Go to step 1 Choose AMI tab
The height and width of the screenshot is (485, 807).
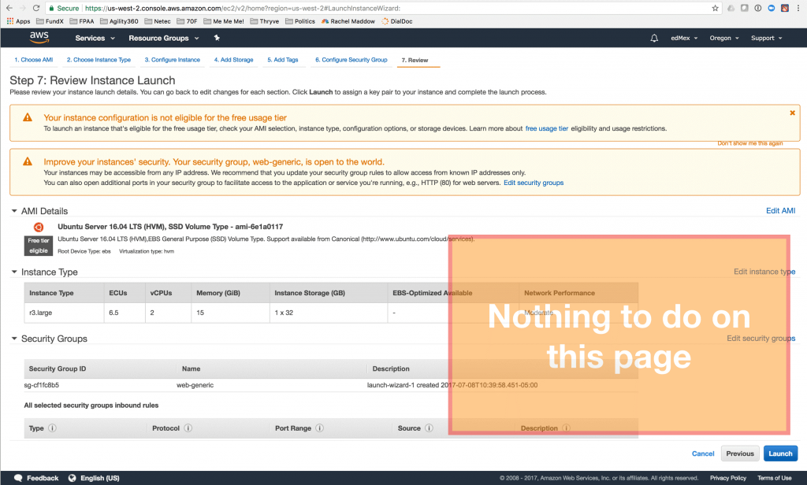(x=33, y=60)
